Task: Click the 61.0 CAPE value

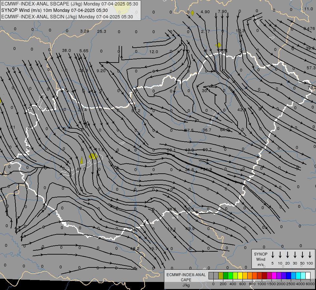Action: point(81,169)
